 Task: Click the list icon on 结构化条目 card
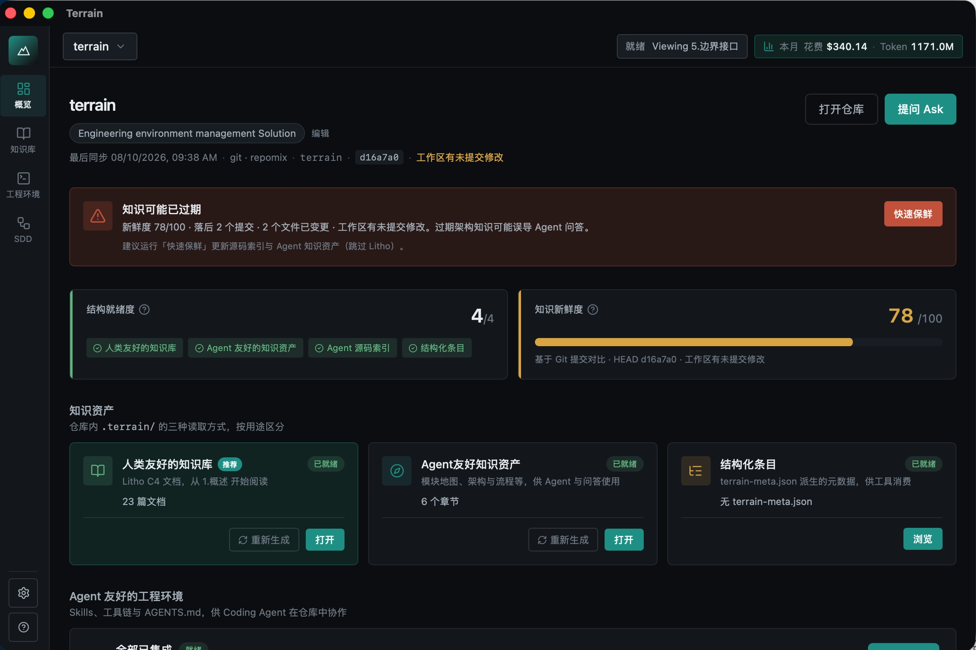point(696,470)
